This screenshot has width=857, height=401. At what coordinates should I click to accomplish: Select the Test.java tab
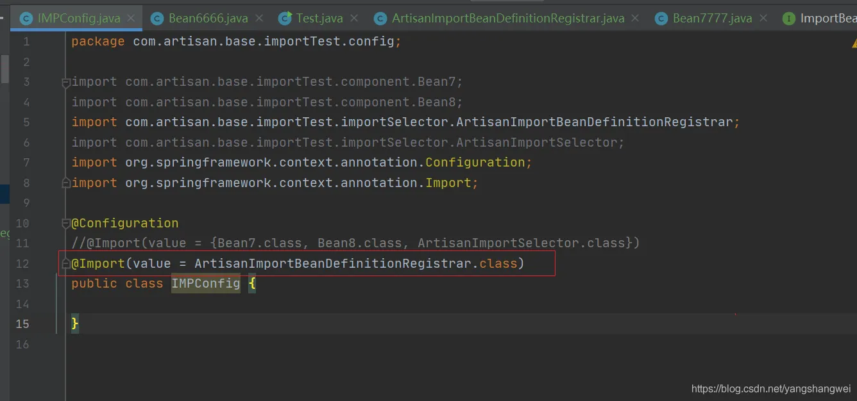(x=319, y=19)
